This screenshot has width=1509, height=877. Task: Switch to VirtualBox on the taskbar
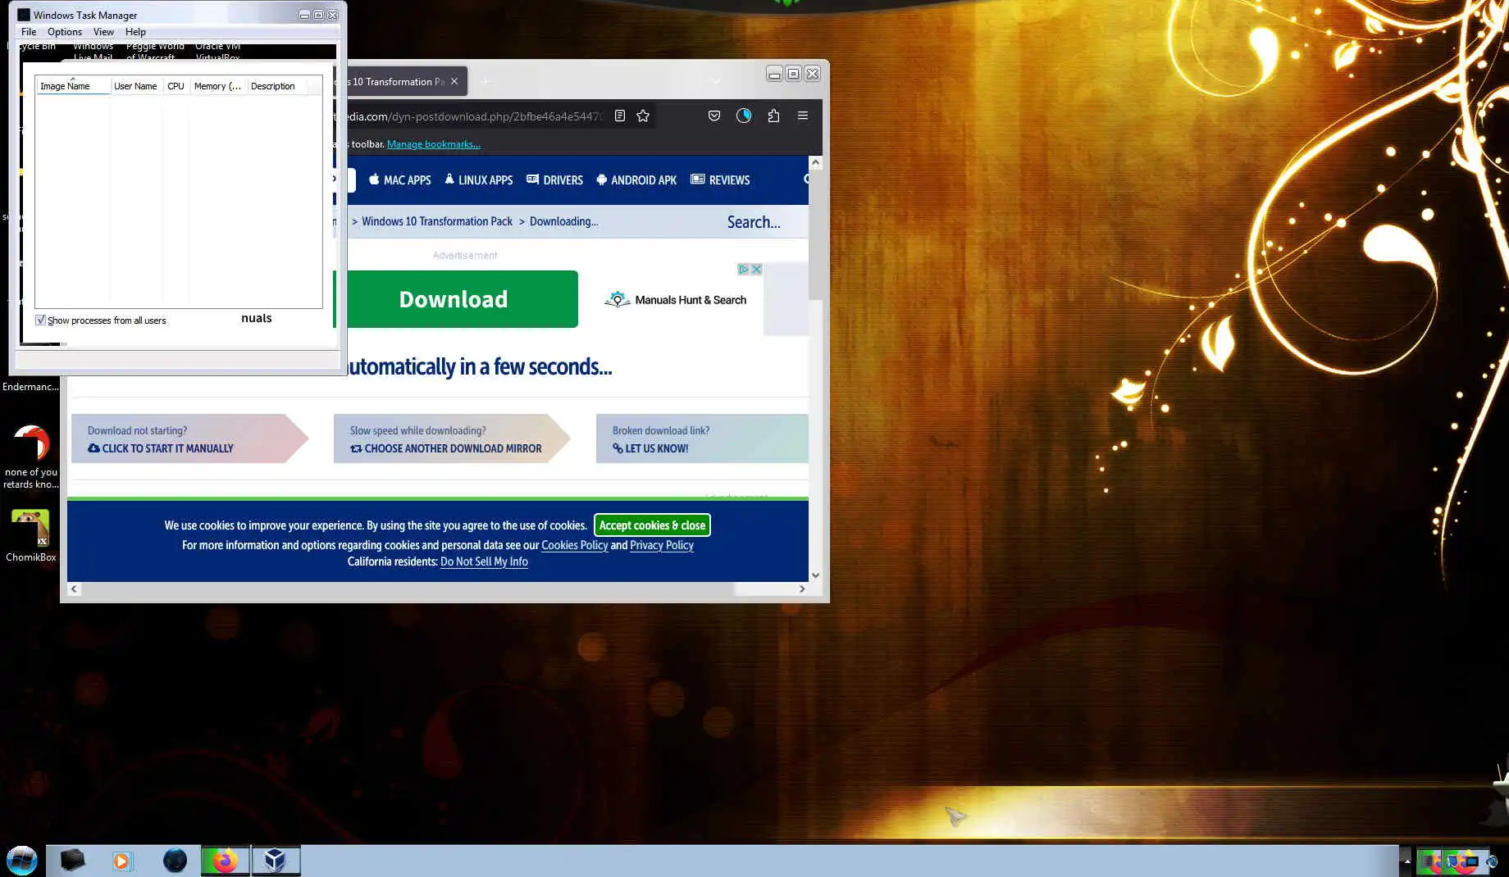click(x=276, y=861)
